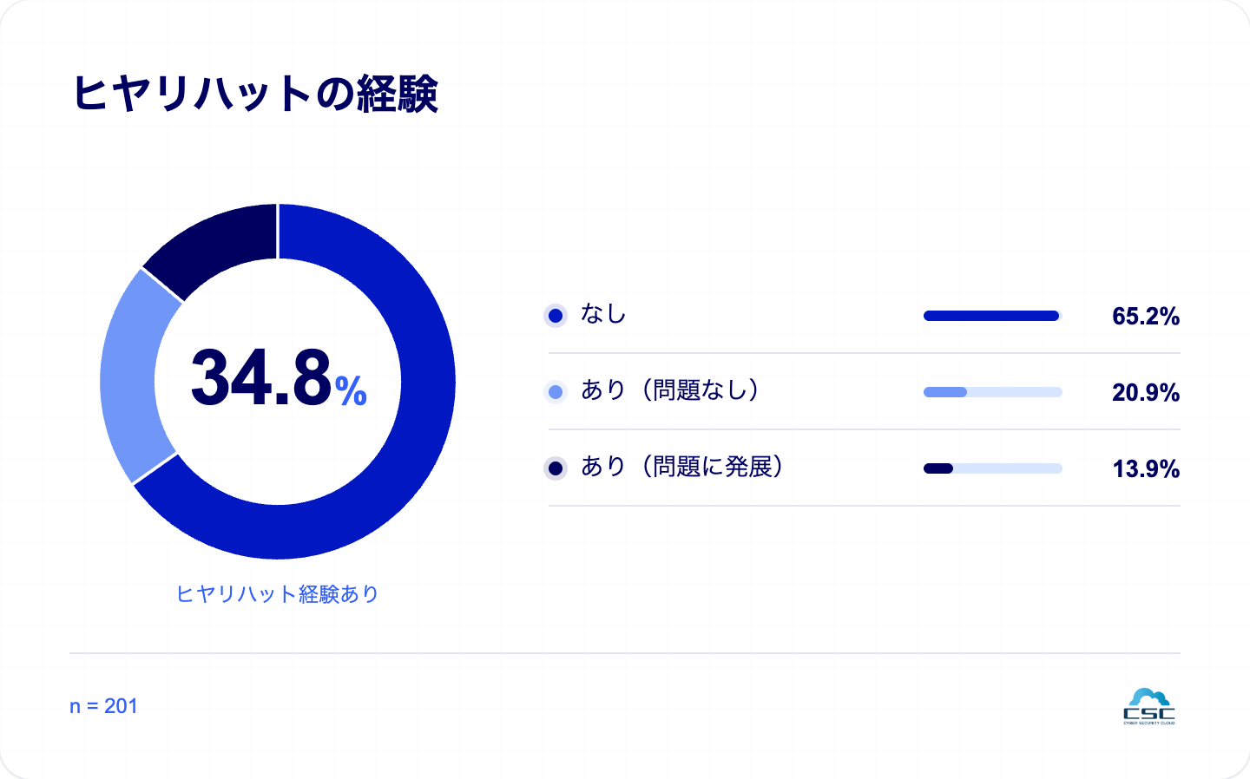Click the CSC Cyber Security Cloud logo

point(1149,706)
